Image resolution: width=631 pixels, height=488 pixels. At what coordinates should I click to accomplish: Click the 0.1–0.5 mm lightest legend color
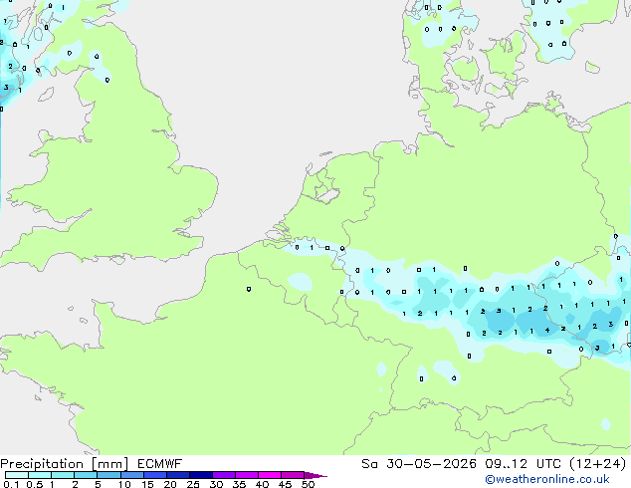pos(17,475)
